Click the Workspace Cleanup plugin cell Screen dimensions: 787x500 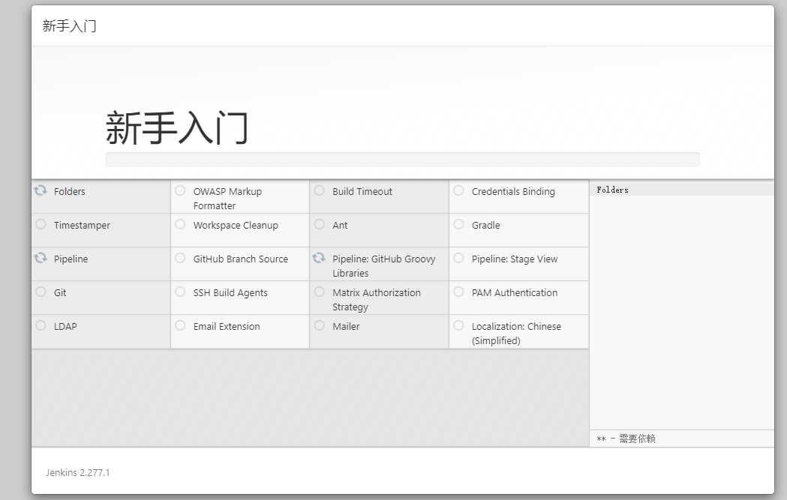(236, 226)
